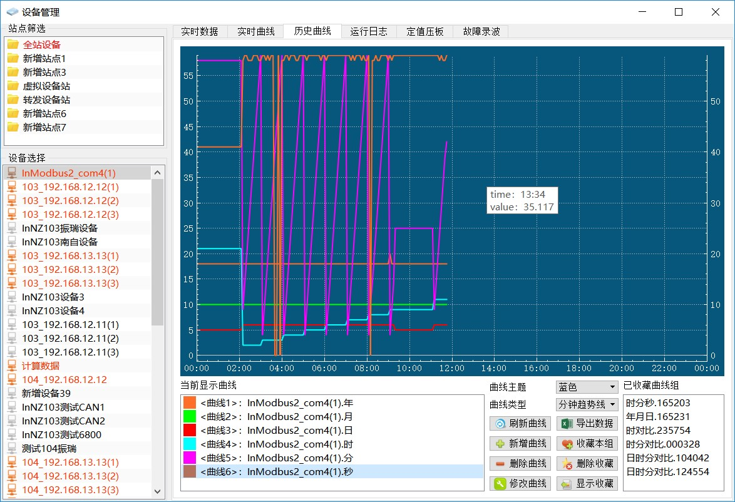Viewport: 735px width, 502px height.
Task: Click the Excel icon on 导出数据 button
Action: click(x=567, y=424)
